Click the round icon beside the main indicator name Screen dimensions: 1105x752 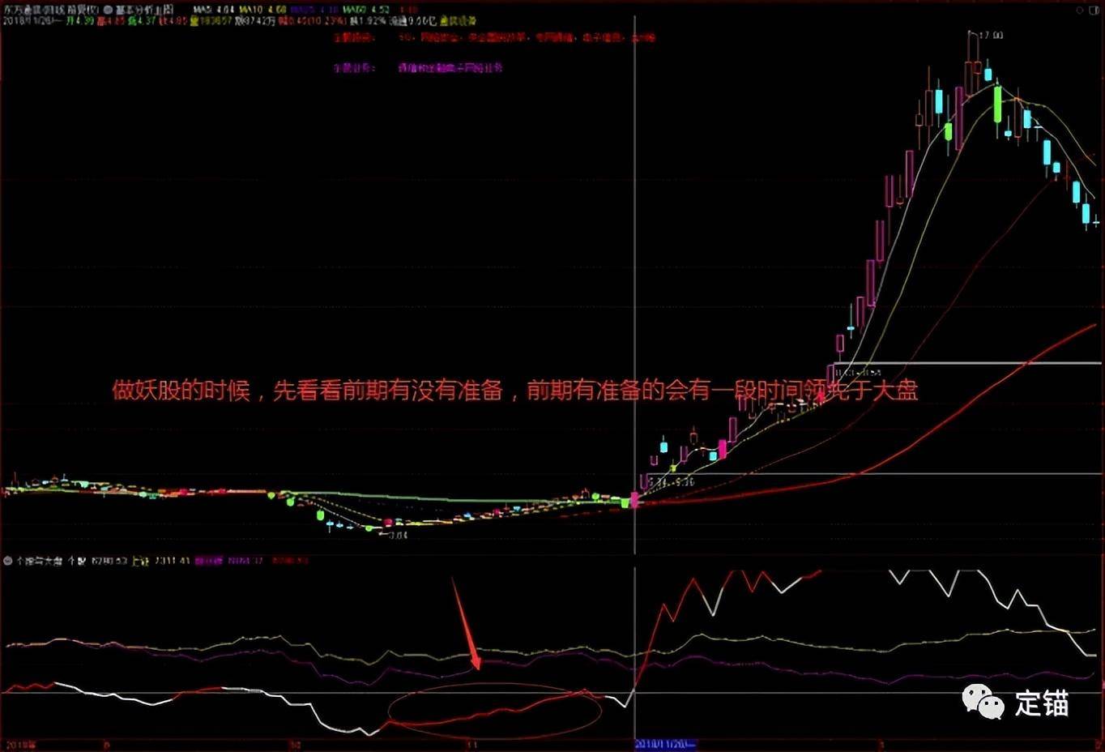[x=108, y=10]
